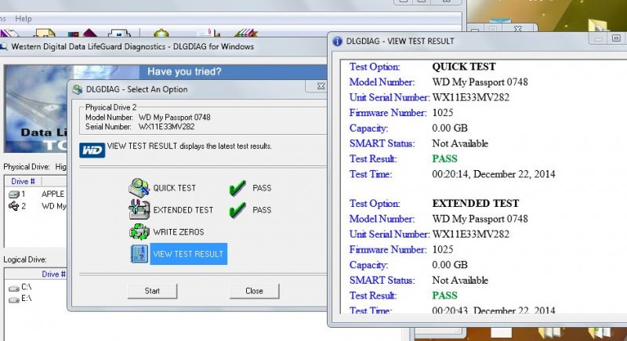
Task: Maximize the VIEW TEST RESULT window
Action: 616,38
